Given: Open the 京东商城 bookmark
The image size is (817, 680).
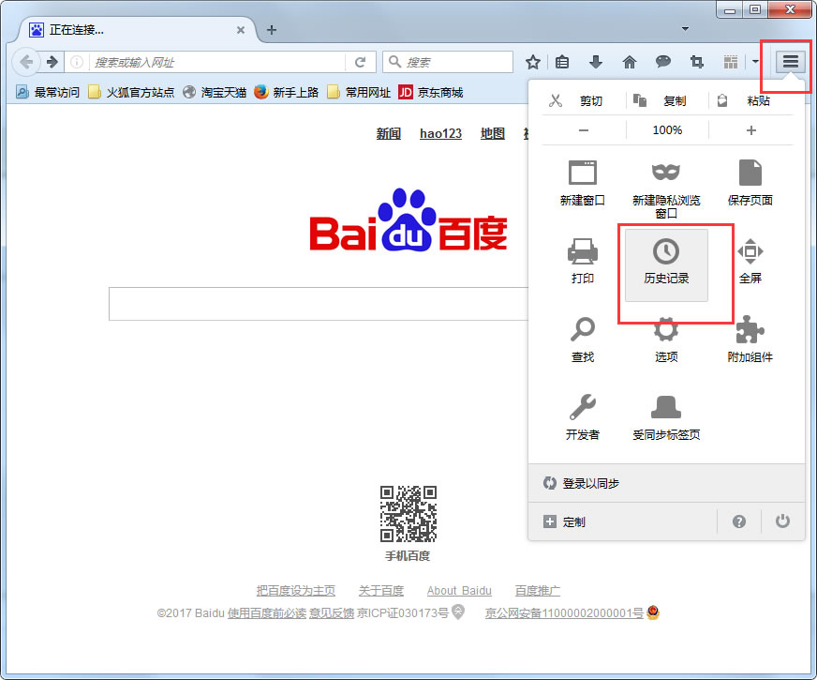Looking at the screenshot, I should pyautogui.click(x=431, y=92).
